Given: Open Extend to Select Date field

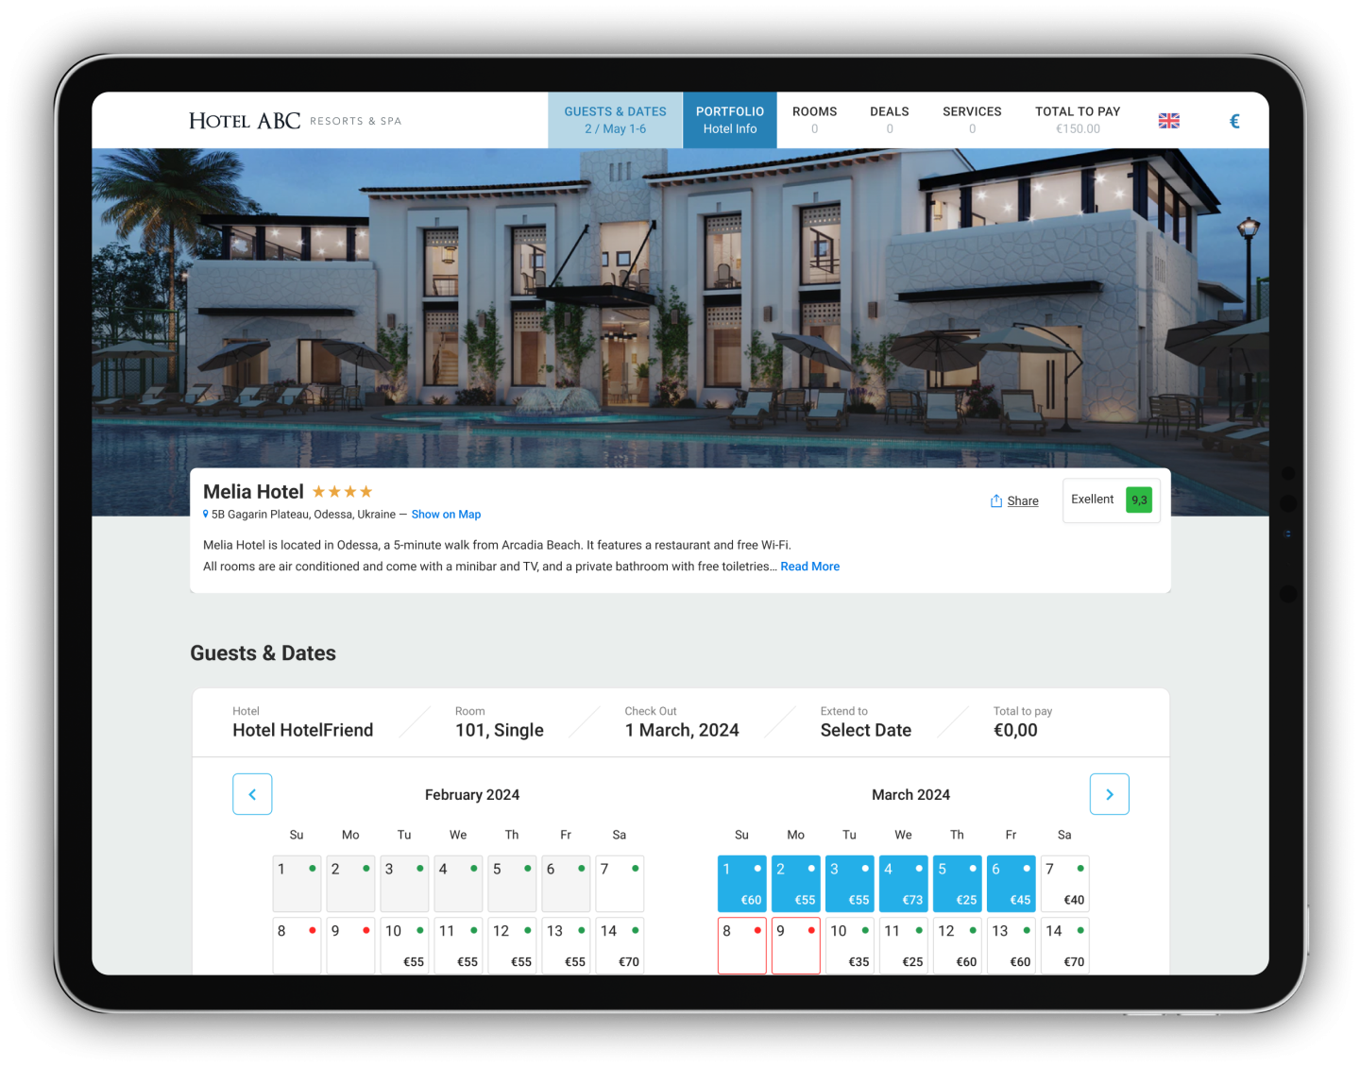Looking at the screenshot, I should click(866, 722).
